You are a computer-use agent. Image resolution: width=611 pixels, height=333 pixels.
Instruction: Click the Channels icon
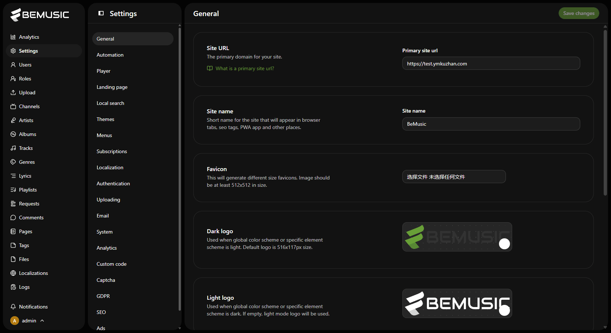(x=13, y=106)
